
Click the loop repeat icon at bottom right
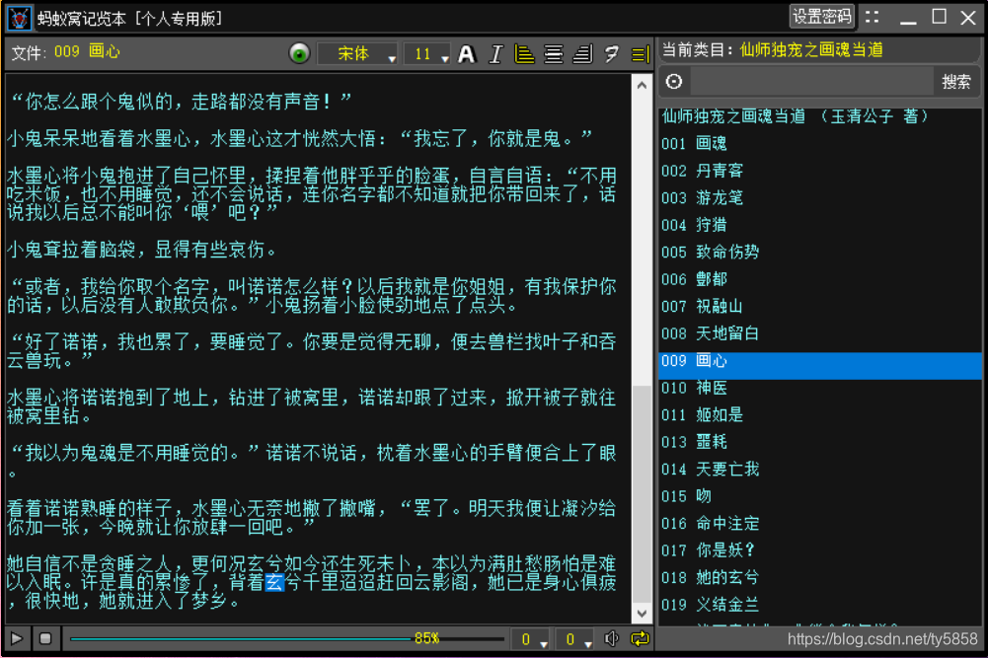tap(640, 638)
